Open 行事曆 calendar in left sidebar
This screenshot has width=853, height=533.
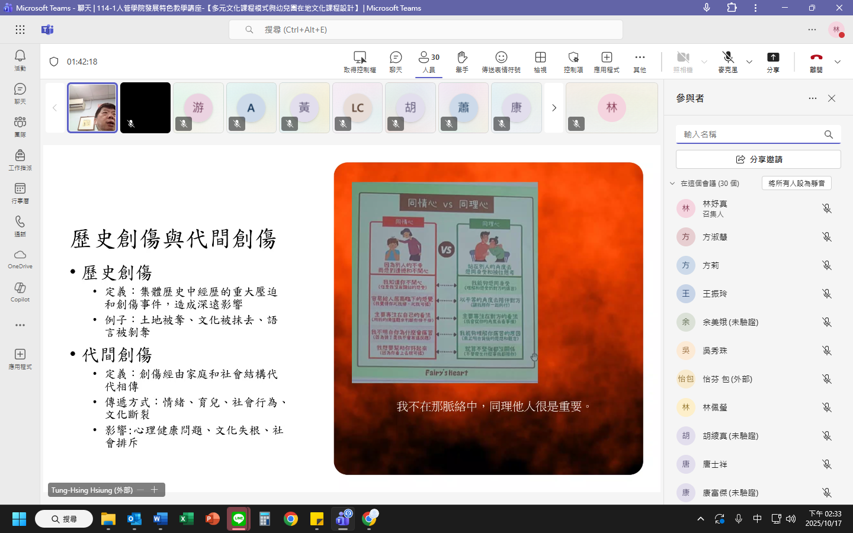pos(20,192)
